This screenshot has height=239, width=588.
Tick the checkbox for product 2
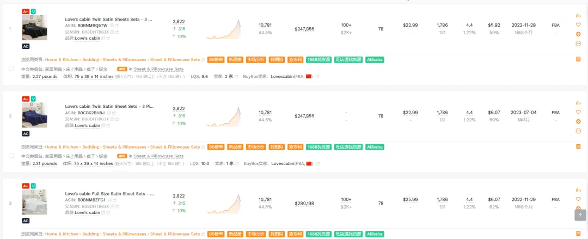coord(11,155)
